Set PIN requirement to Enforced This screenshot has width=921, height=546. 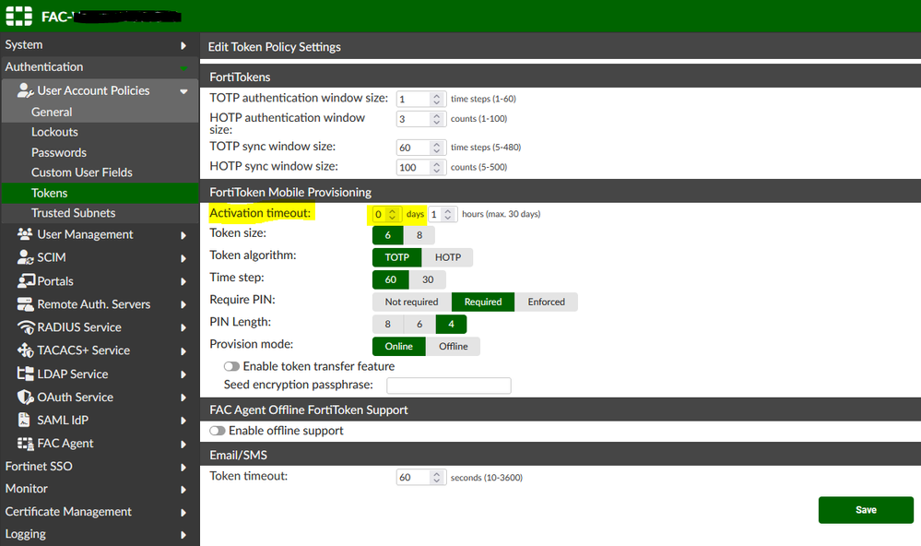coord(546,302)
